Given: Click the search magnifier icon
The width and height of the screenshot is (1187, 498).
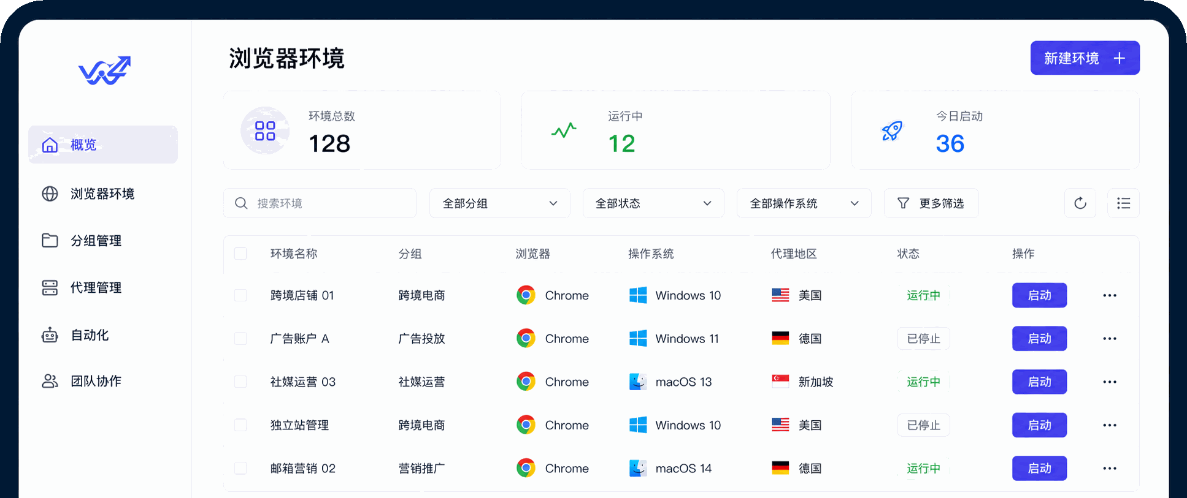Looking at the screenshot, I should [x=241, y=203].
